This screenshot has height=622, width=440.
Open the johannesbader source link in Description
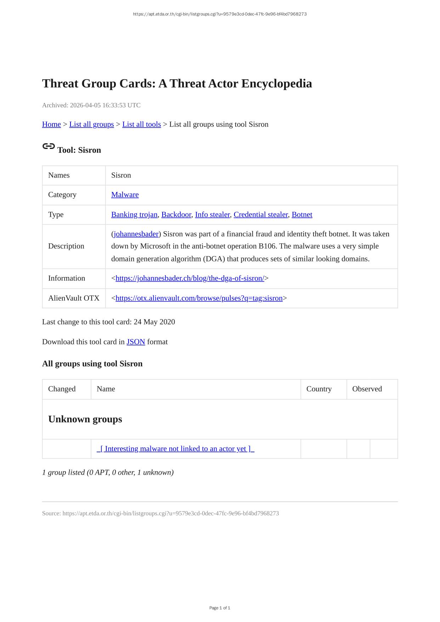point(136,234)
